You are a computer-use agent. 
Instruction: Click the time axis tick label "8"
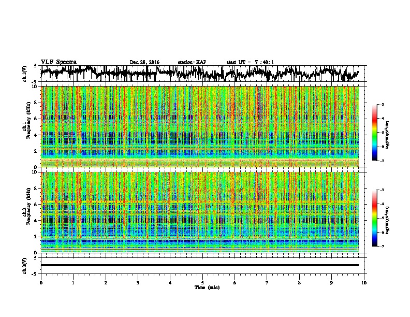(x=299, y=283)
